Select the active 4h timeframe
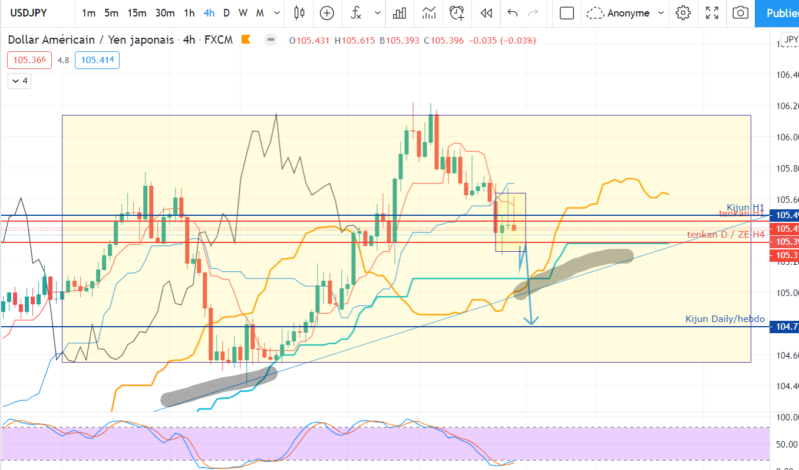This screenshot has height=470, width=799. [x=209, y=13]
